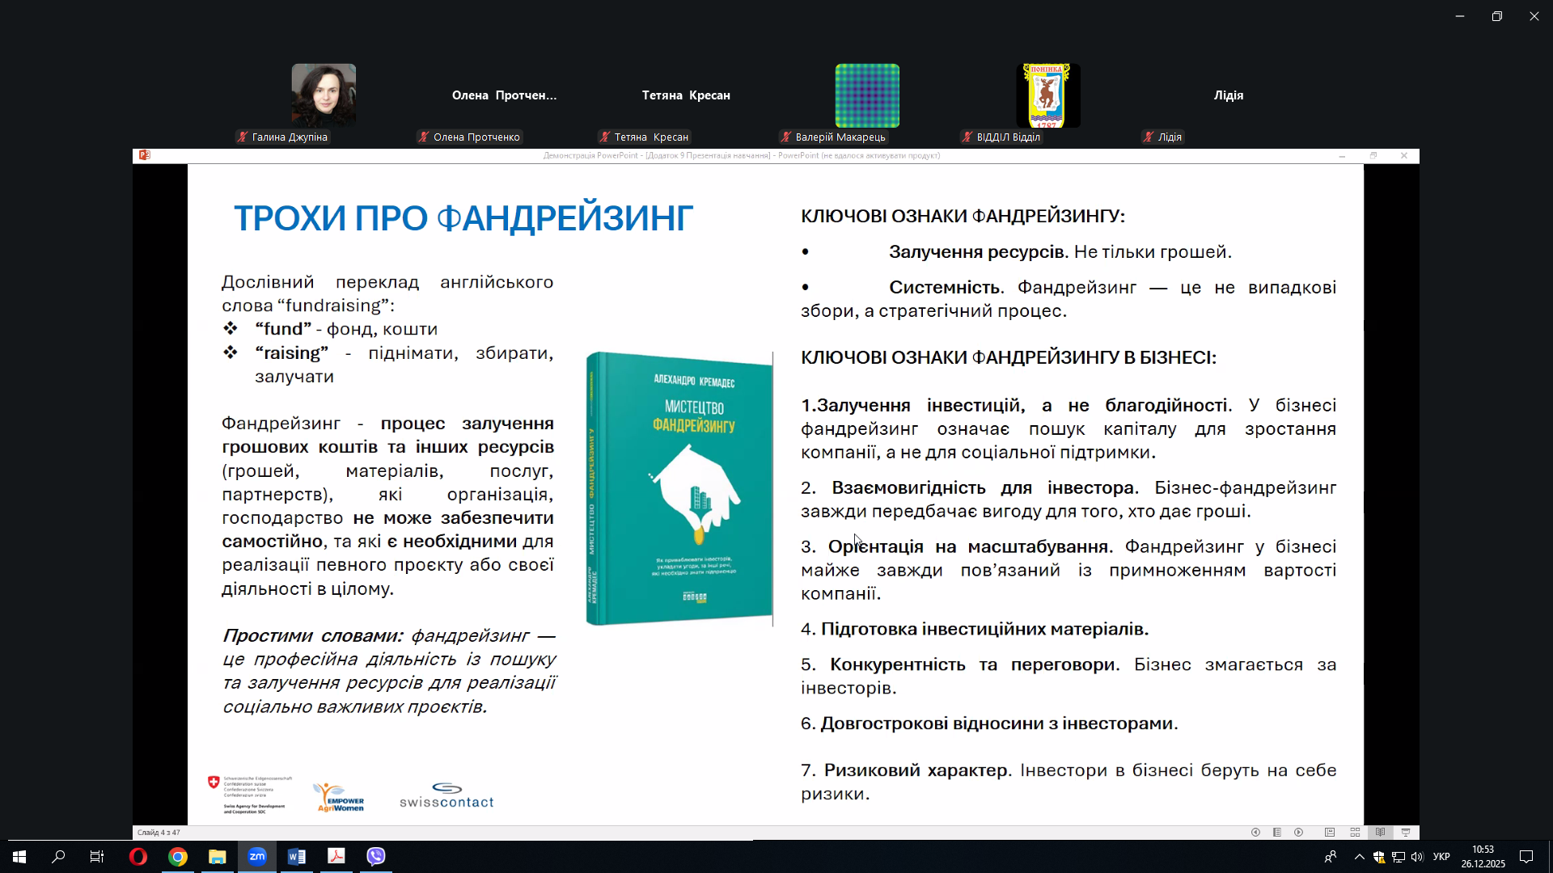The image size is (1553, 873).
Task: Click Лідія's muted microphone icon
Action: coord(1149,137)
